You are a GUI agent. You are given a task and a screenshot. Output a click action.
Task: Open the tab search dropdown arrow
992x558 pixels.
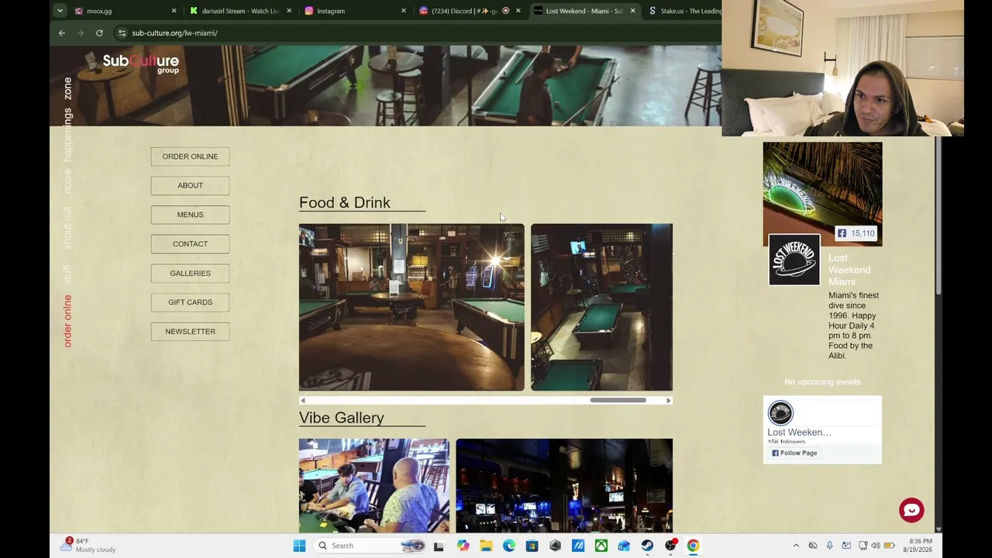point(60,11)
